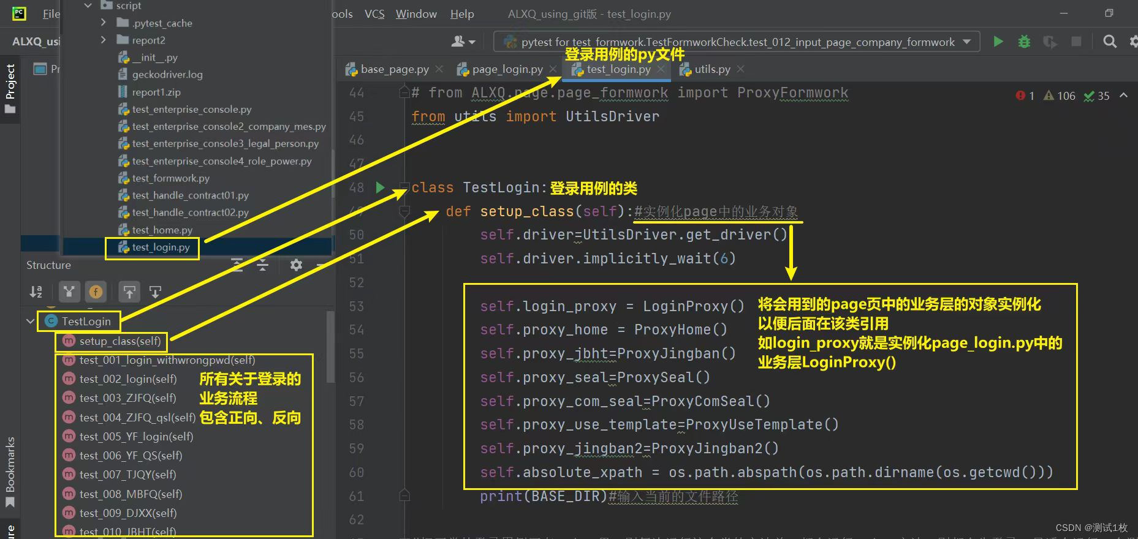Collapse the TestLogin class node

coord(30,321)
